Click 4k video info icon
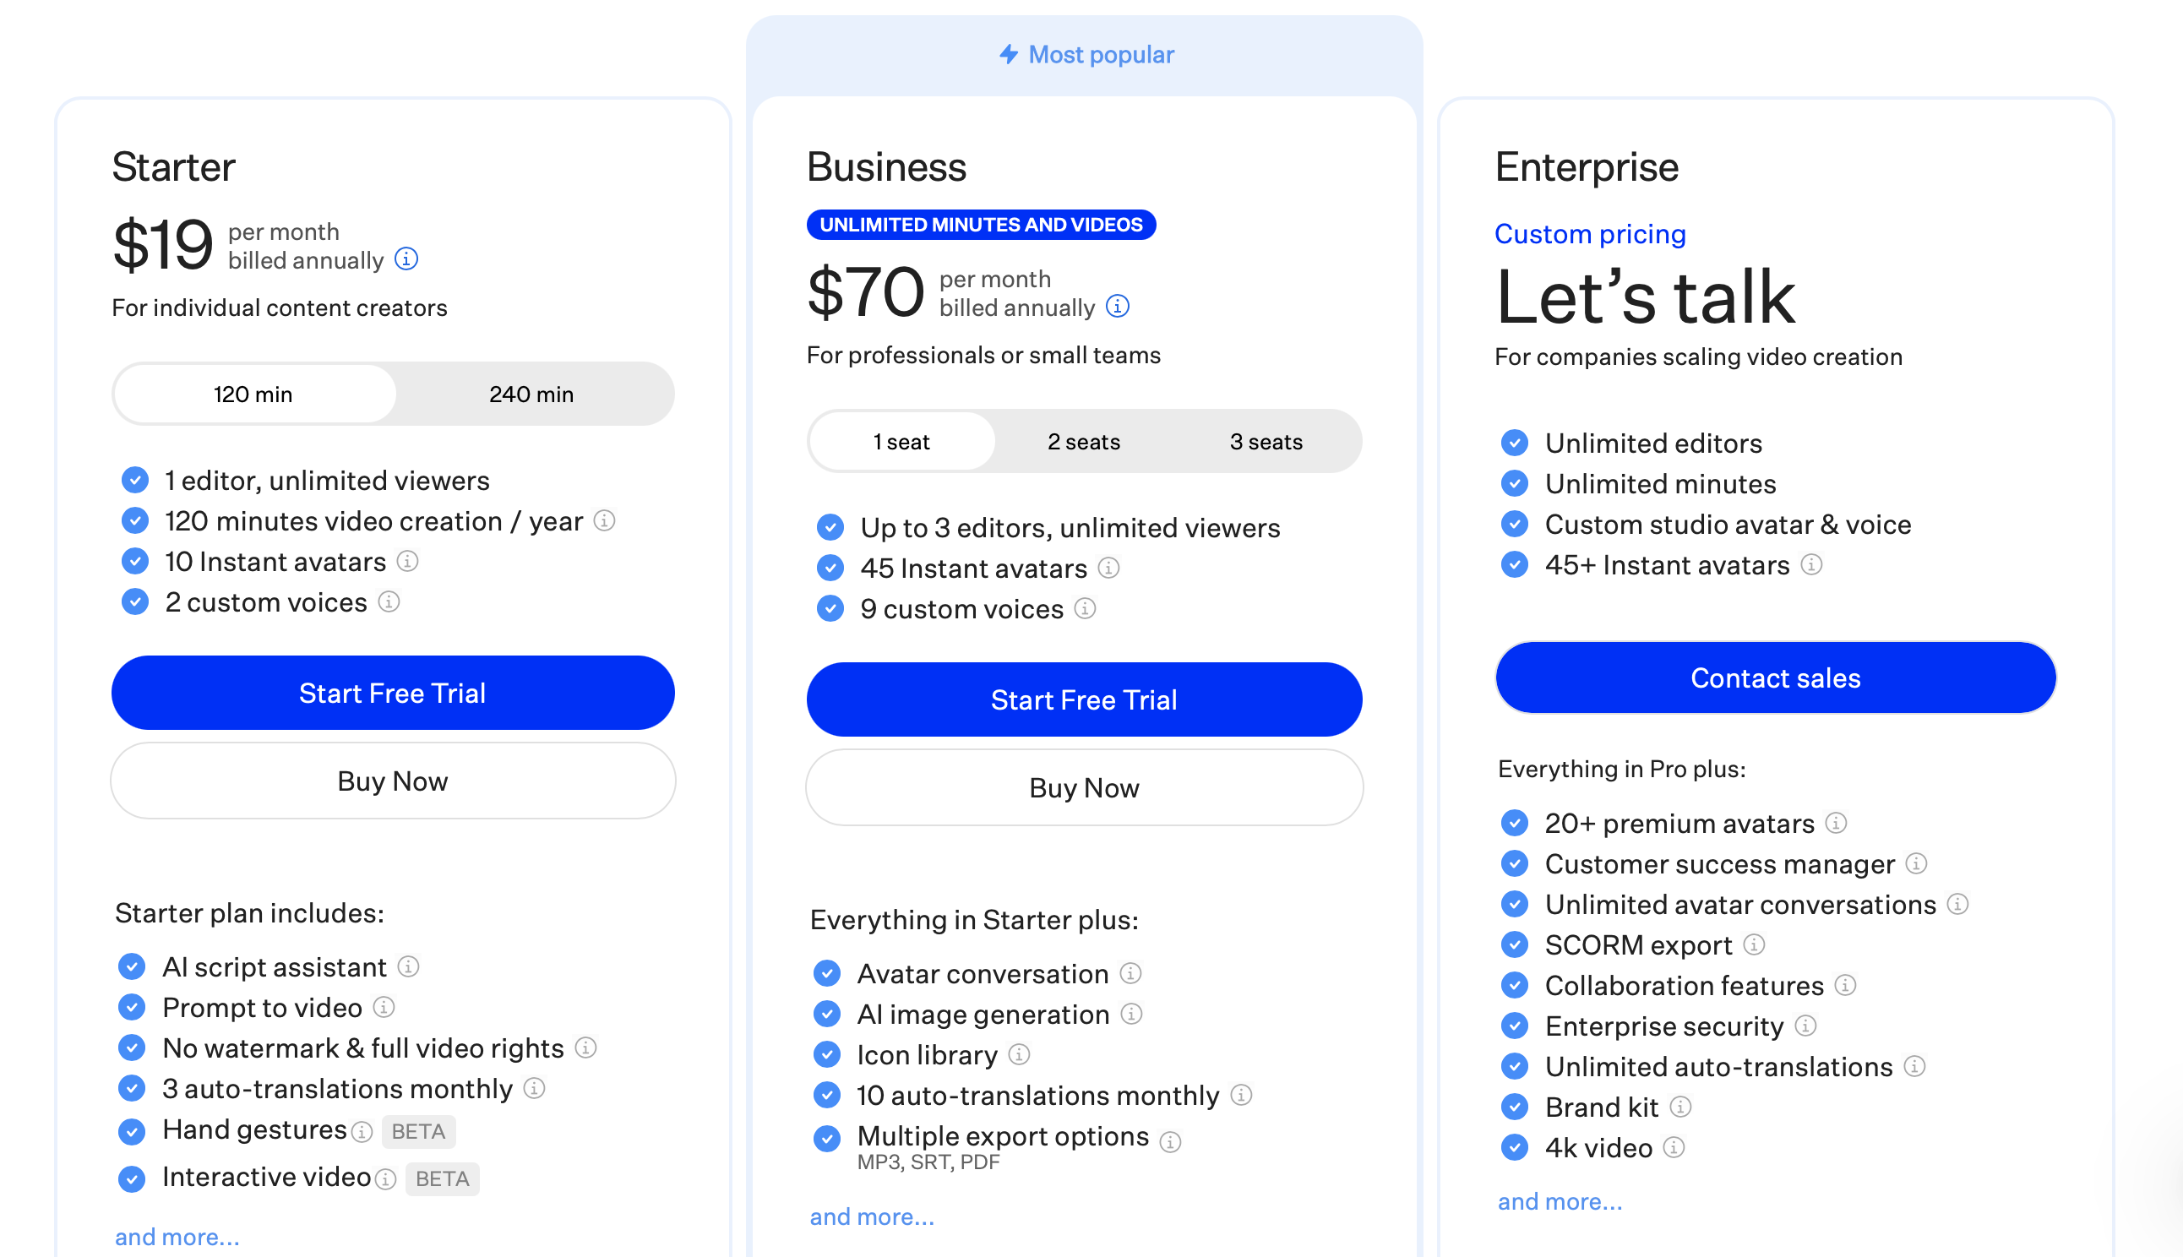Viewport: 2183px width, 1257px height. pyautogui.click(x=1674, y=1148)
